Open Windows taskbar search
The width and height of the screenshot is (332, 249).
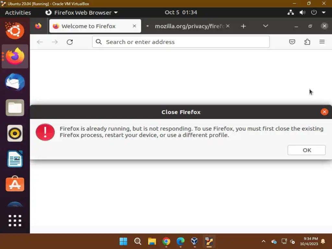(x=137, y=241)
